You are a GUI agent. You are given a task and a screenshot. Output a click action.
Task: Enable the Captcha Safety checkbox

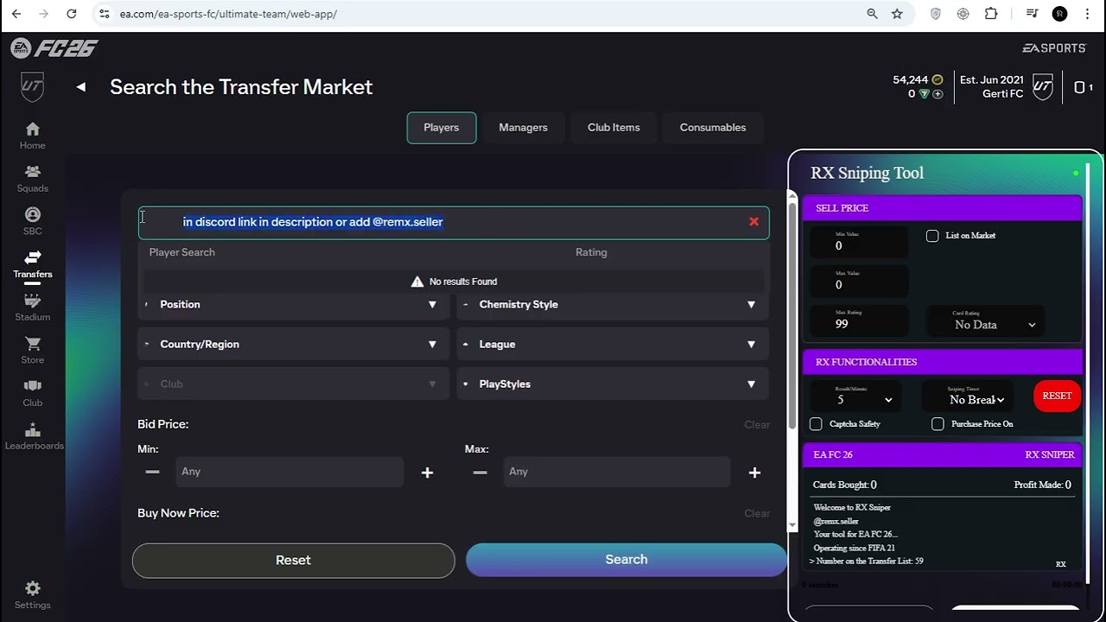(816, 424)
